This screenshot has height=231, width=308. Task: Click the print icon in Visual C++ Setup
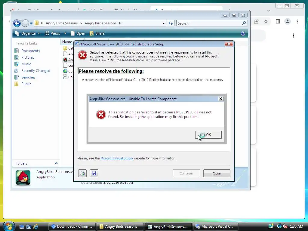coord(82,173)
